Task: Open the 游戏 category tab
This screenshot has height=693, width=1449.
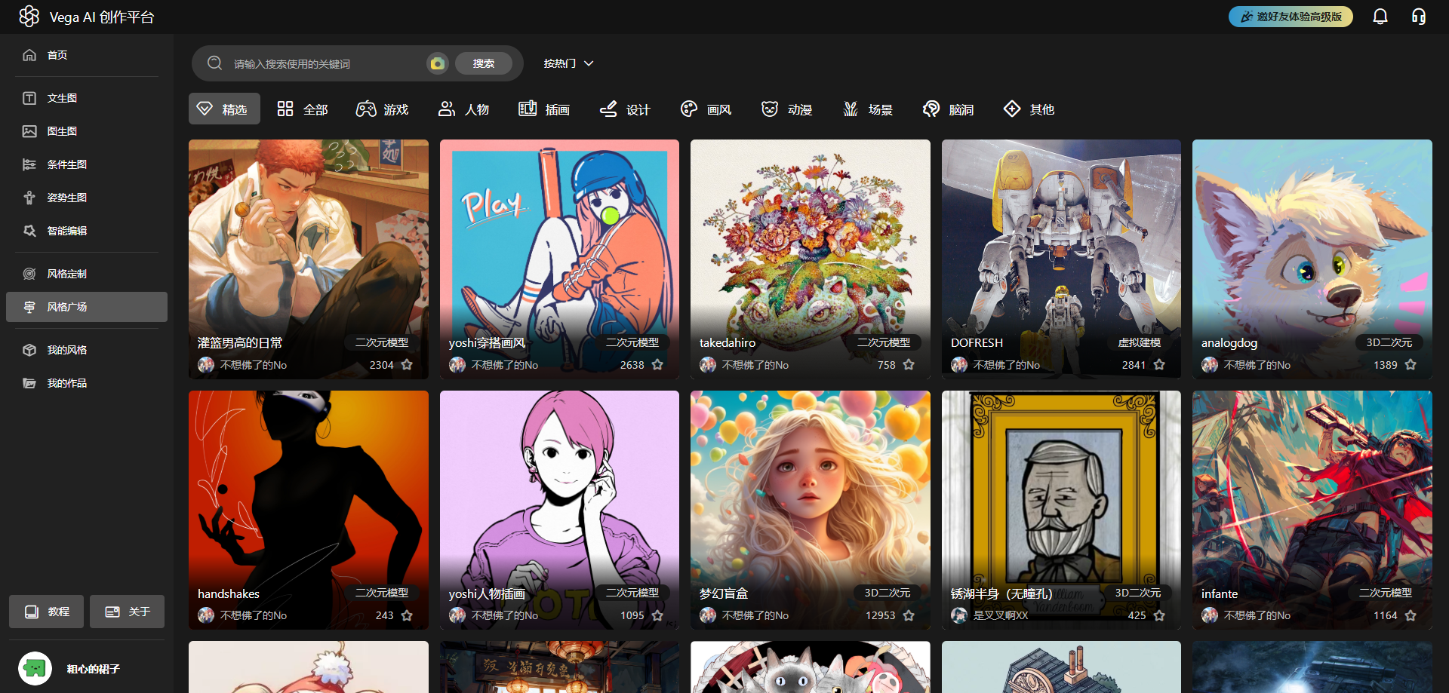Action: [383, 109]
